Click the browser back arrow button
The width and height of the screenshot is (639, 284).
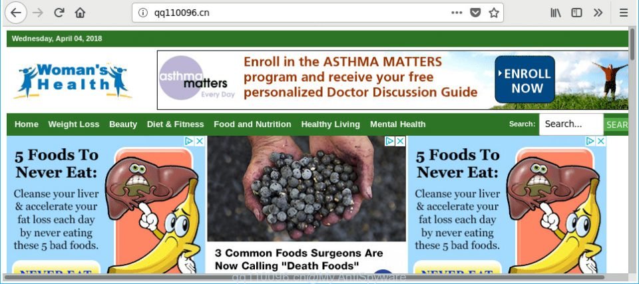tap(15, 13)
